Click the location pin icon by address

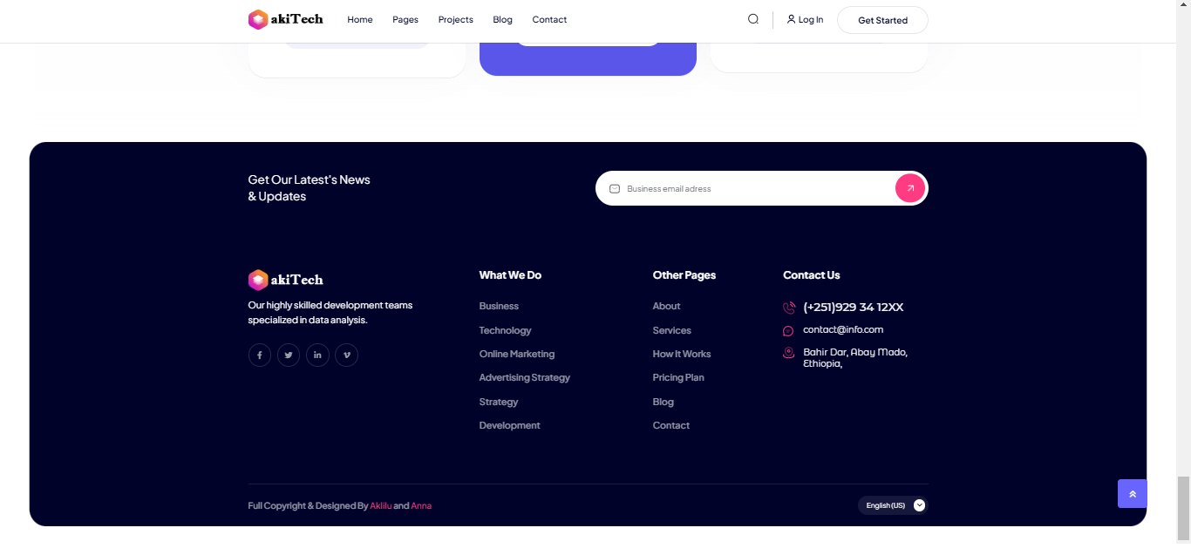[x=788, y=353]
